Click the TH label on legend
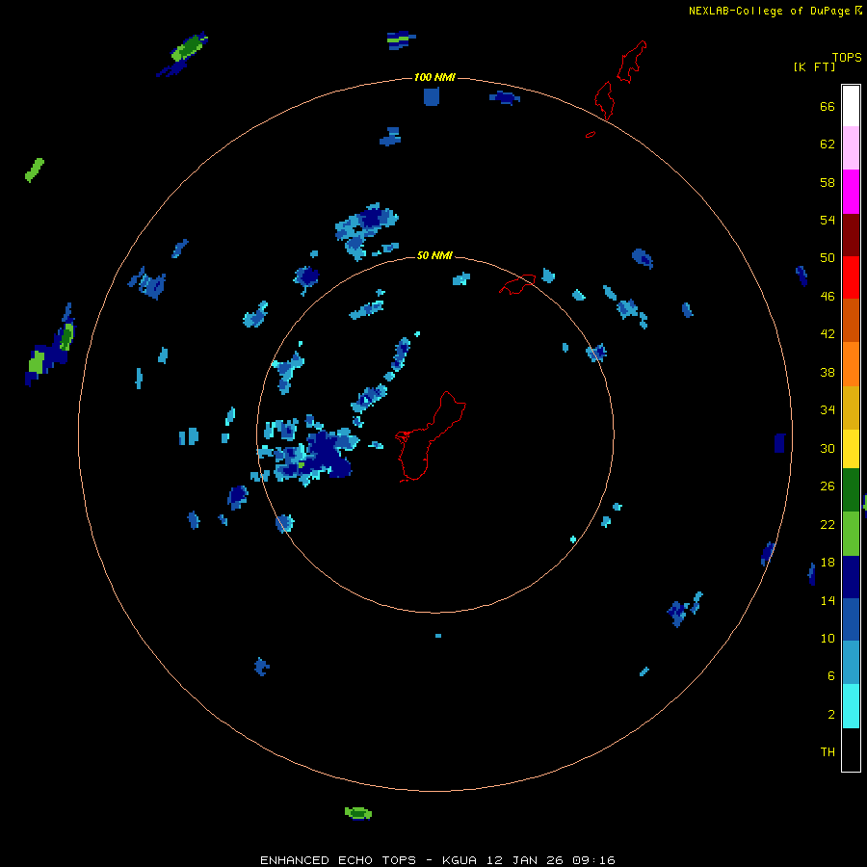 828,751
